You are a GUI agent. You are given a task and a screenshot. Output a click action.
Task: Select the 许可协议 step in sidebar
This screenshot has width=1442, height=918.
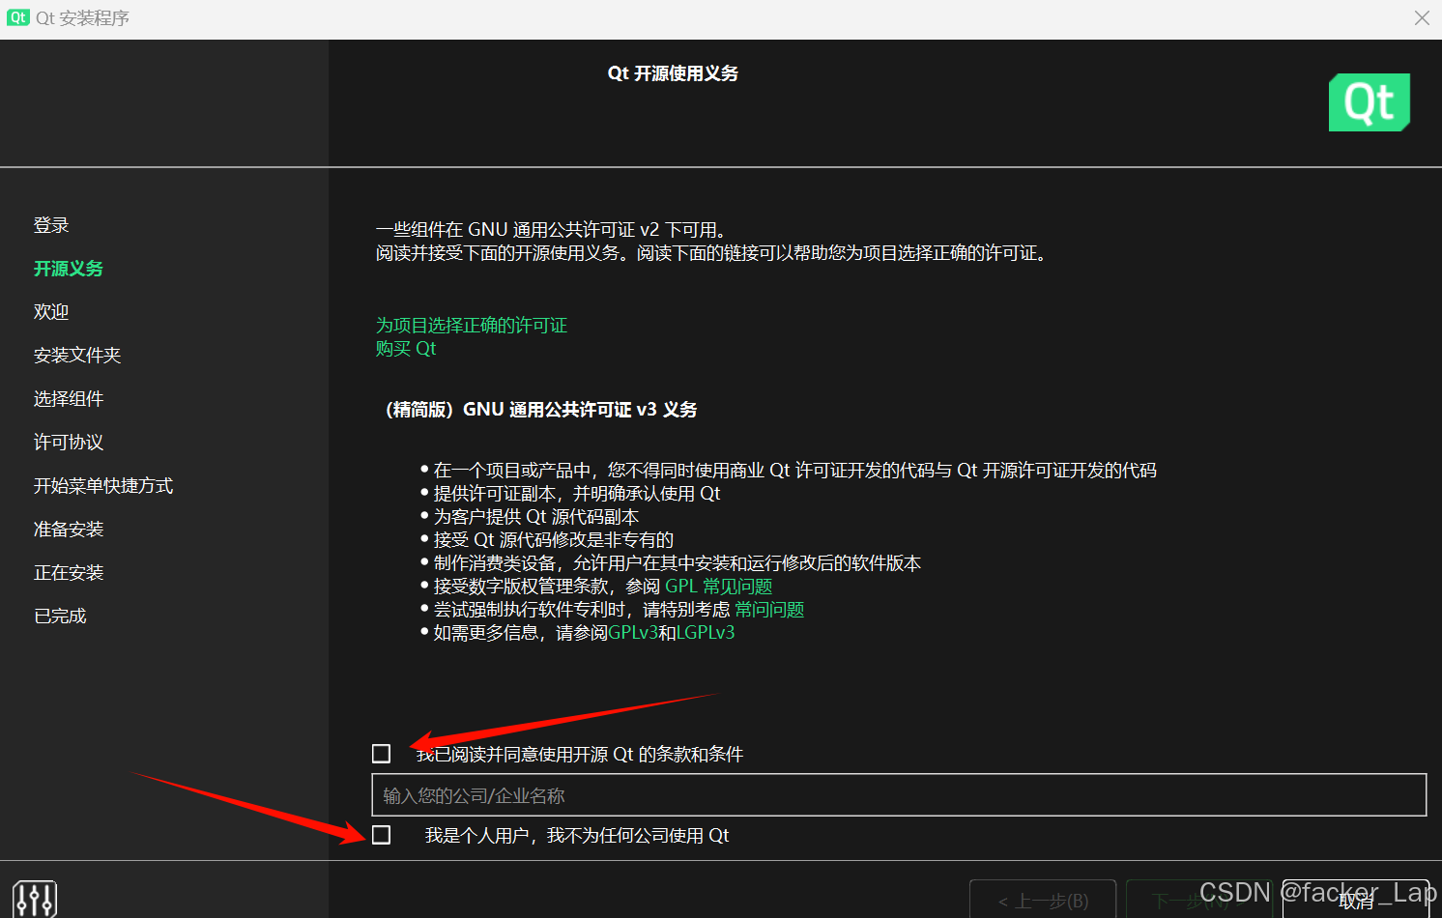click(69, 443)
